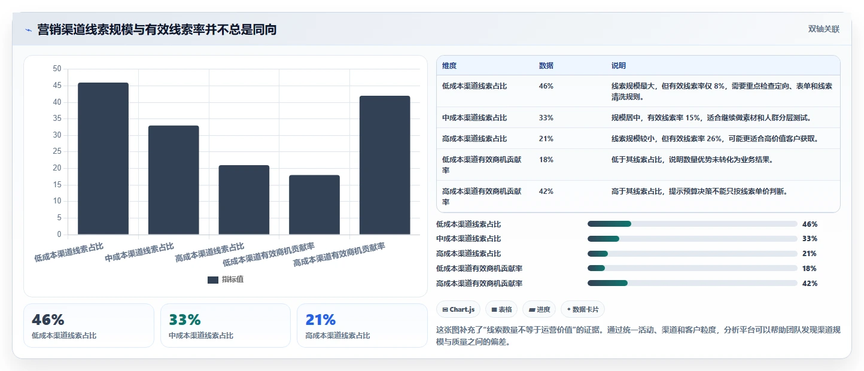Click the 33% data card
The width and height of the screenshot is (864, 371).
[225, 326]
